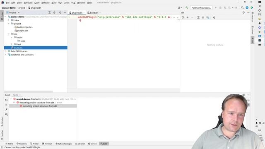Click error bulb in editor gutter
Viewport: 265px width, 149px height.
pyautogui.click(x=80, y=21)
